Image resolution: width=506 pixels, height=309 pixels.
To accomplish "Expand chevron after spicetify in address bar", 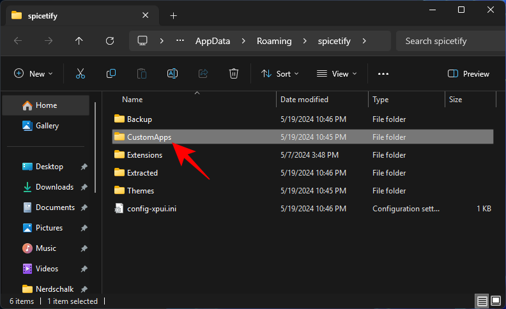I will (x=364, y=41).
